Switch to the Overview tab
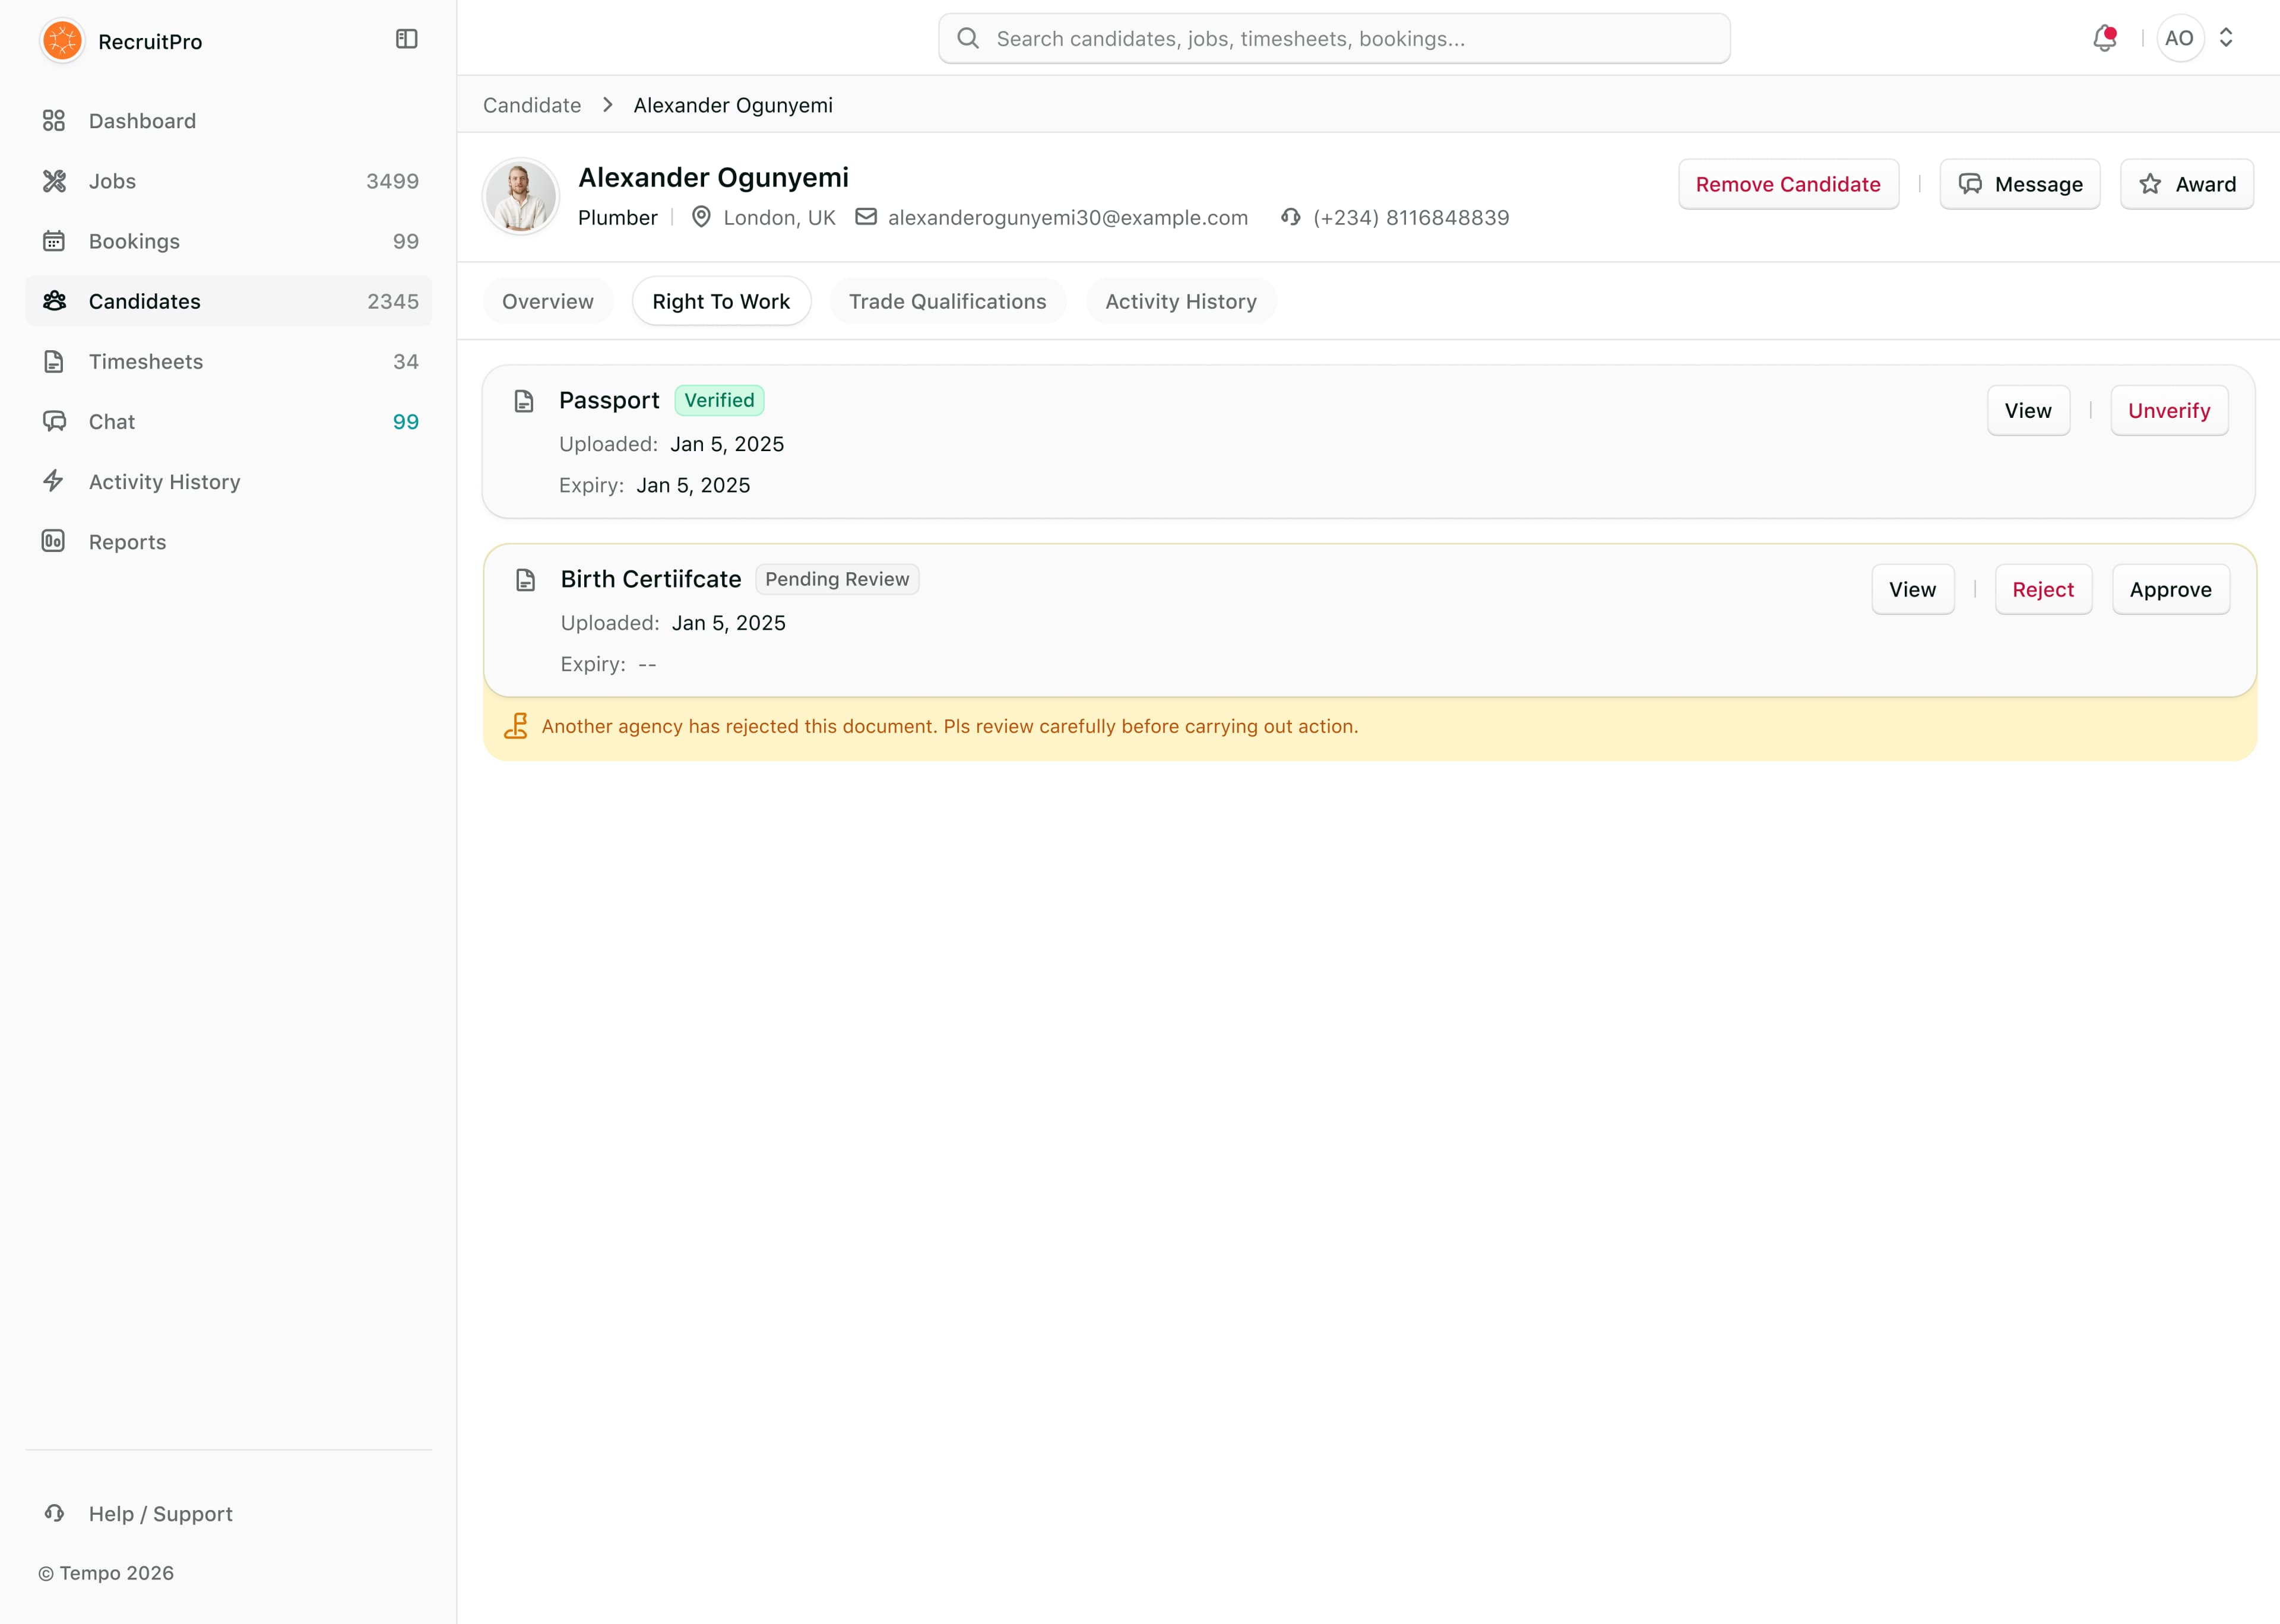The width and height of the screenshot is (2280, 1624). click(x=548, y=301)
